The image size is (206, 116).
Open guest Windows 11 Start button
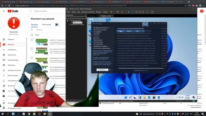click(126, 97)
